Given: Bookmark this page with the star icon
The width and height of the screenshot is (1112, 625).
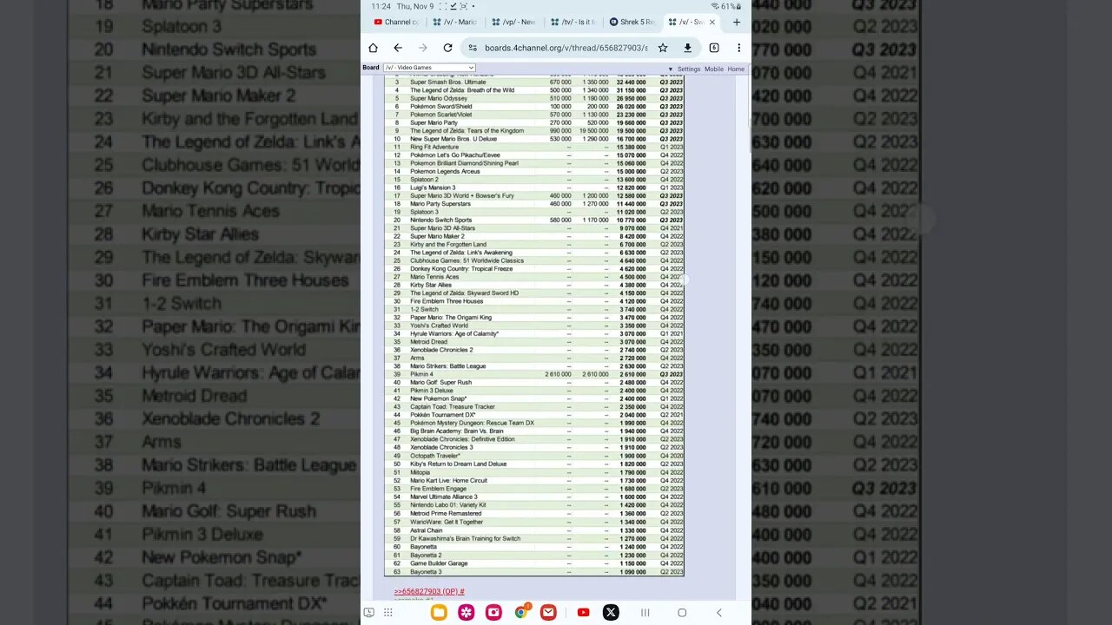Looking at the screenshot, I should [663, 48].
